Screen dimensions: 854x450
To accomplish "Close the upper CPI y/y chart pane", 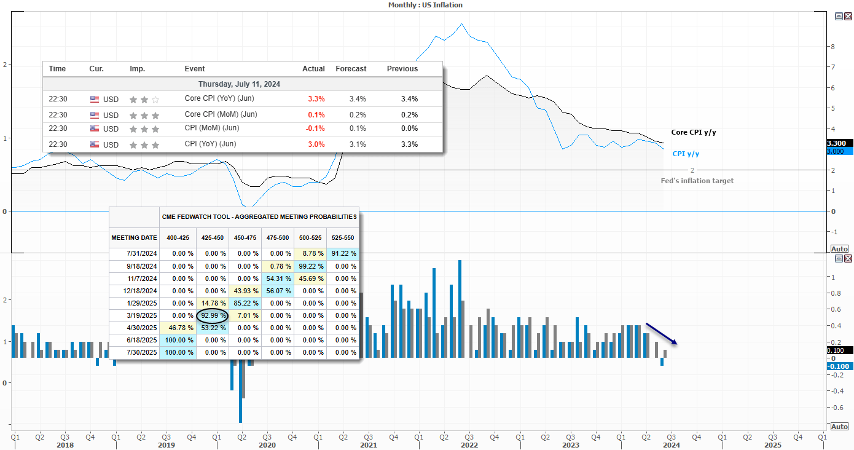I will [848, 17].
